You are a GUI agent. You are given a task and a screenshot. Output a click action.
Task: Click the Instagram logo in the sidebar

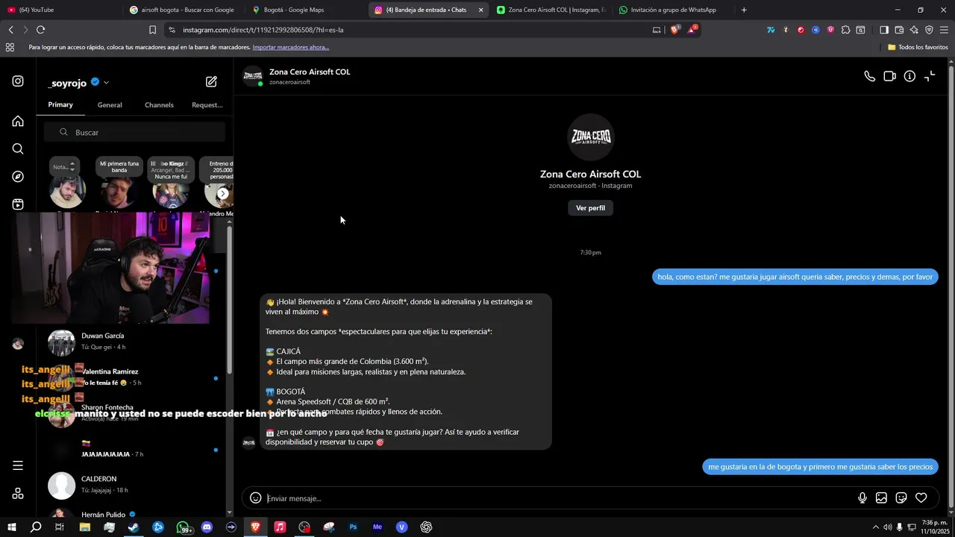[x=18, y=81]
